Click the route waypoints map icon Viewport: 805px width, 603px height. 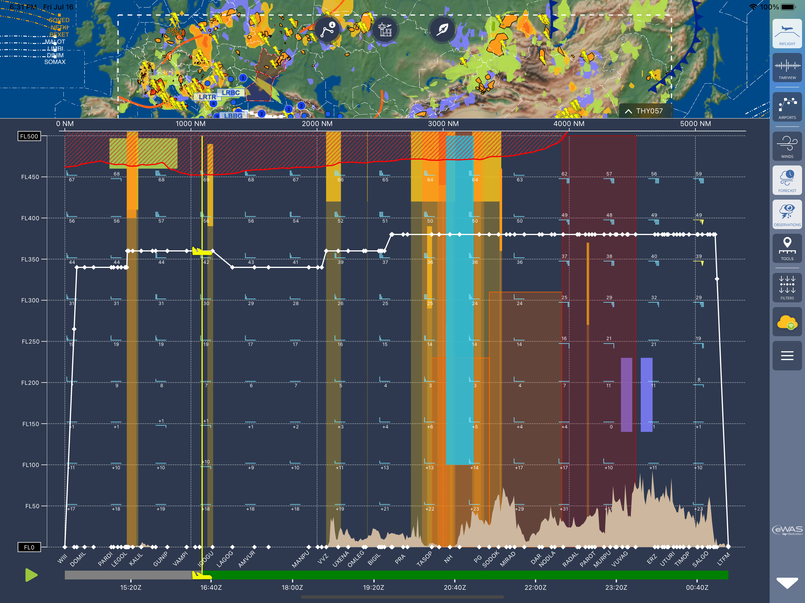[327, 30]
